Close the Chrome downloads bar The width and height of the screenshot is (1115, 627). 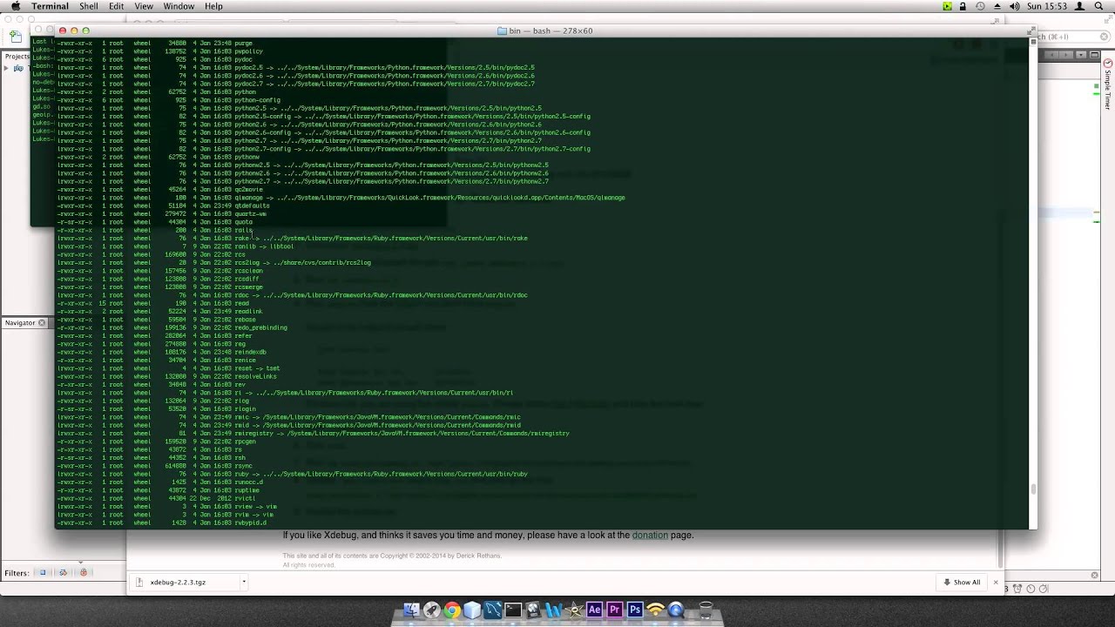pyautogui.click(x=996, y=582)
